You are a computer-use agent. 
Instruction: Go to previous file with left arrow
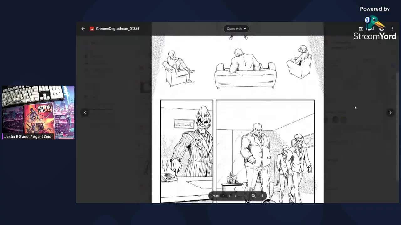coord(85,112)
